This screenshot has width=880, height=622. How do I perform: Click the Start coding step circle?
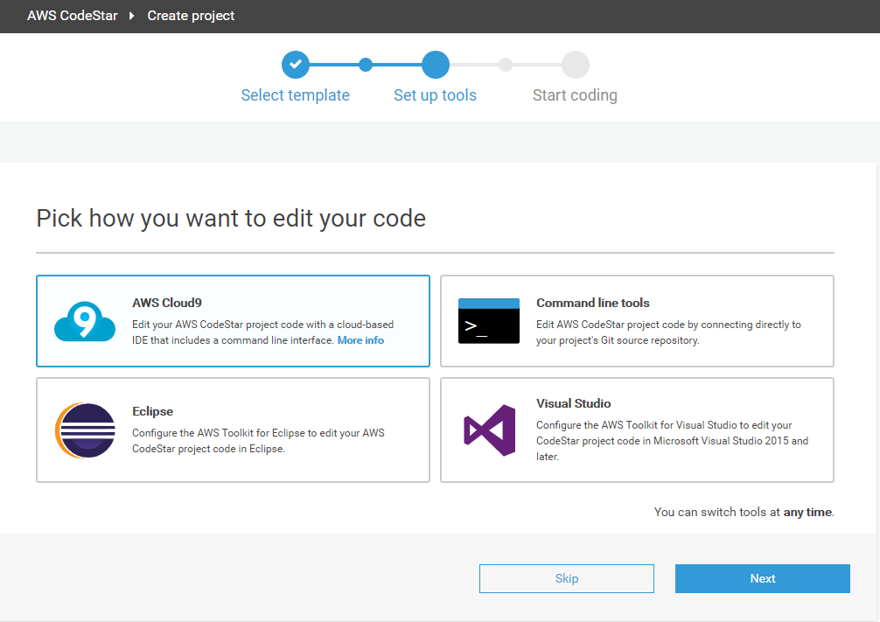[575, 64]
